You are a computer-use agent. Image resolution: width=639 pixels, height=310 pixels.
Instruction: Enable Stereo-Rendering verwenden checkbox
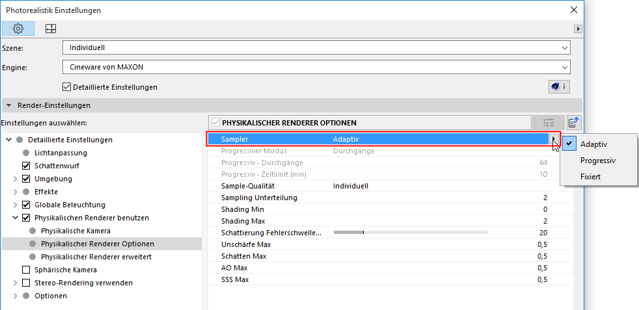(26, 283)
